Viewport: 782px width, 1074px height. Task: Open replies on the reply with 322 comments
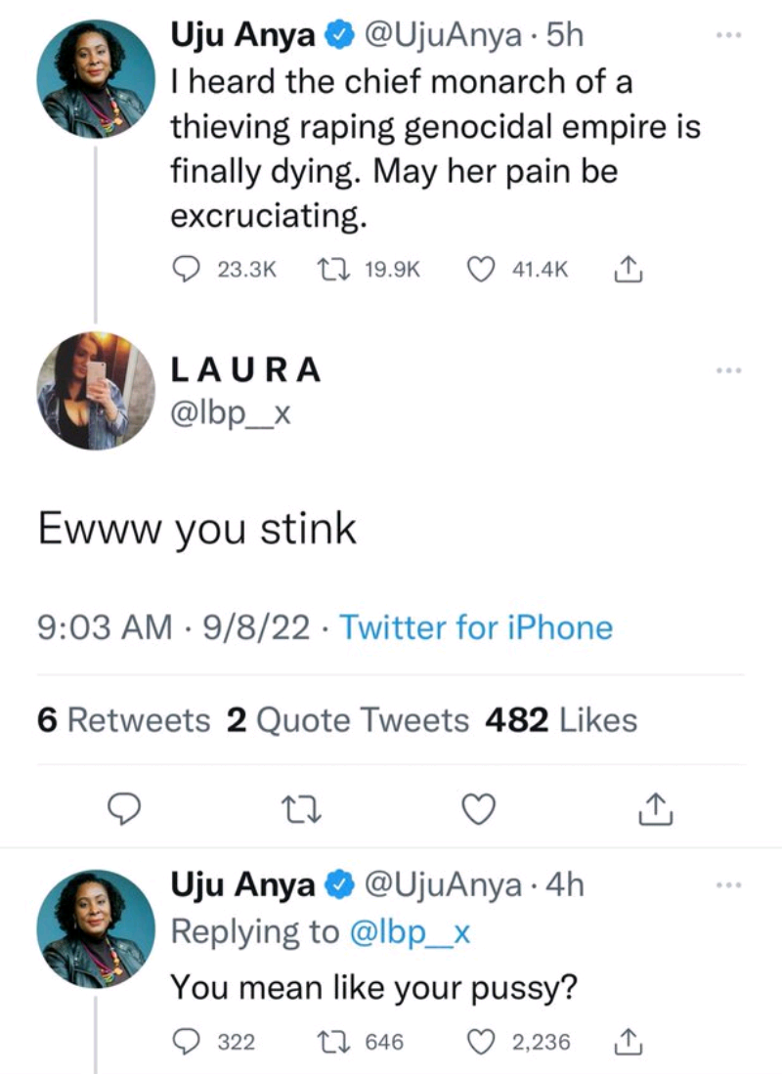pos(185,1042)
